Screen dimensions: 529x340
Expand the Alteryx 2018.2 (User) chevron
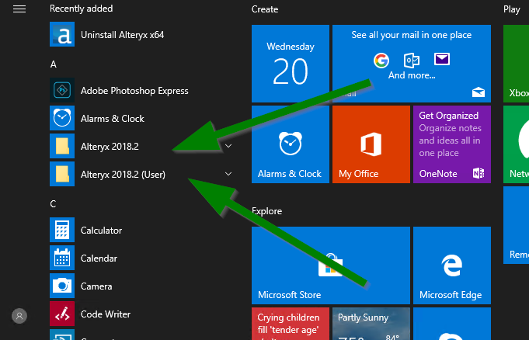[x=228, y=174]
